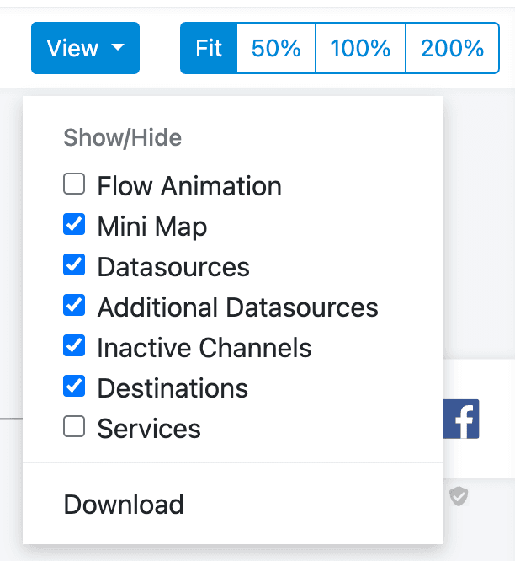Image resolution: width=515 pixels, height=561 pixels.
Task: Click the 'Show/Hide' section header
Action: [122, 138]
